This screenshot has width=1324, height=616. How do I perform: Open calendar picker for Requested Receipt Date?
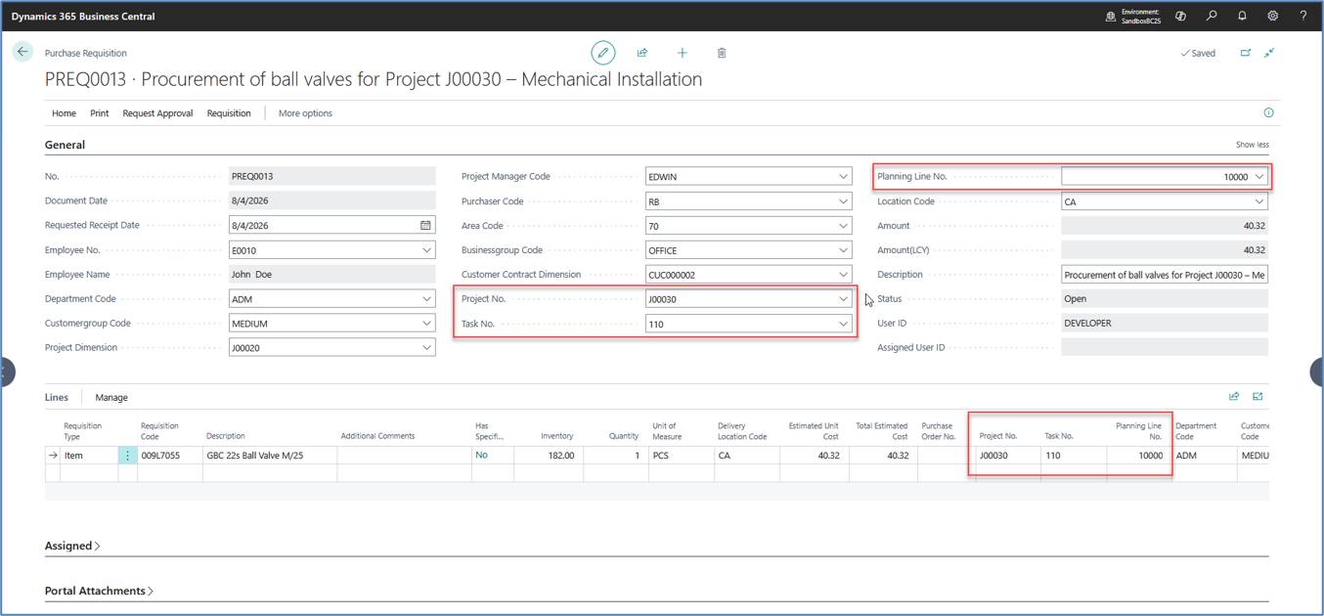[425, 225]
